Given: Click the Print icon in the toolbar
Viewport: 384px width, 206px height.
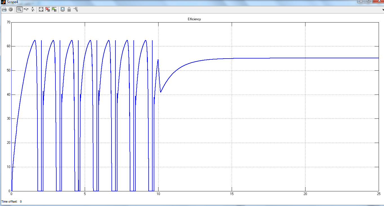Looking at the screenshot, I should (x=4, y=9).
